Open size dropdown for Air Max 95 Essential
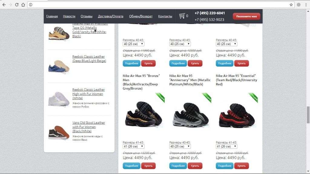The height and width of the screenshot is (174, 310). click(x=226, y=146)
